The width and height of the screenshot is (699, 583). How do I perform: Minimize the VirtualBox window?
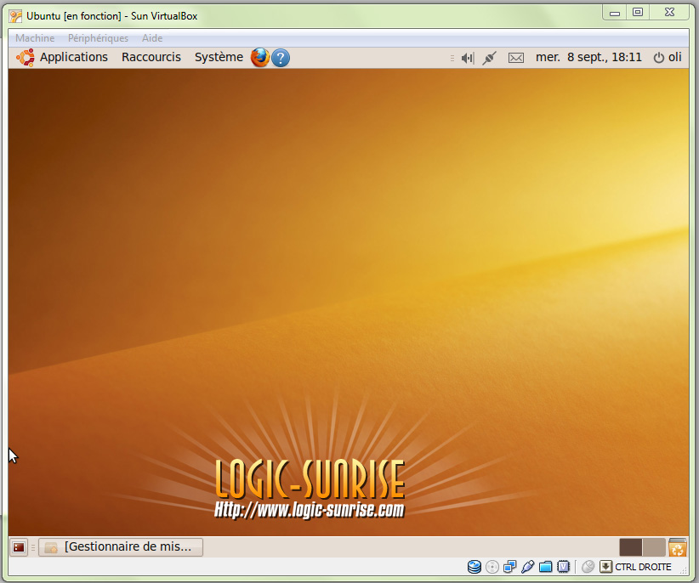pos(615,13)
